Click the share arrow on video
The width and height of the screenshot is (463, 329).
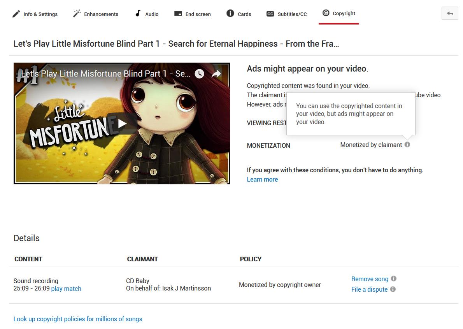click(x=216, y=74)
